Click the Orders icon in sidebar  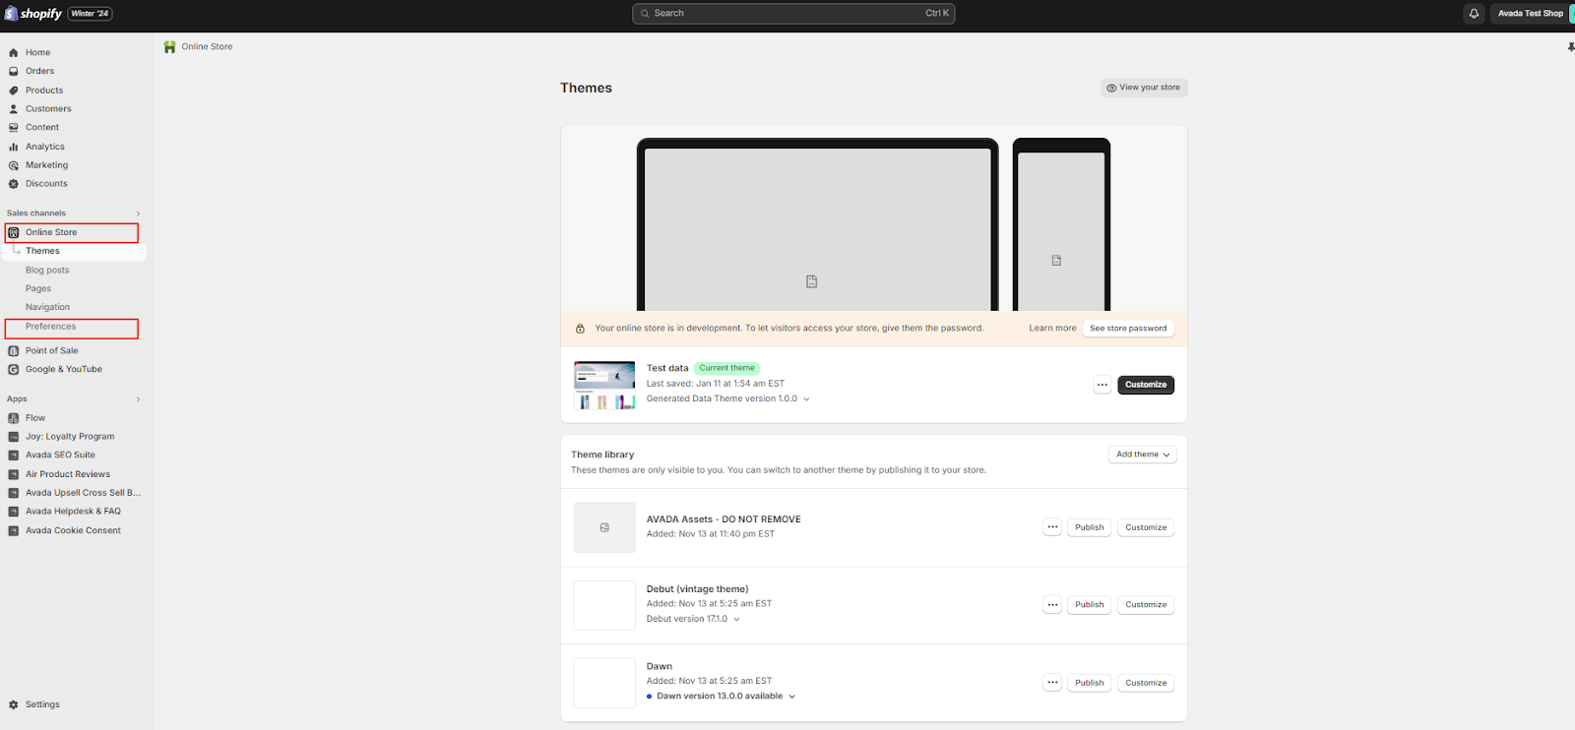tap(14, 71)
